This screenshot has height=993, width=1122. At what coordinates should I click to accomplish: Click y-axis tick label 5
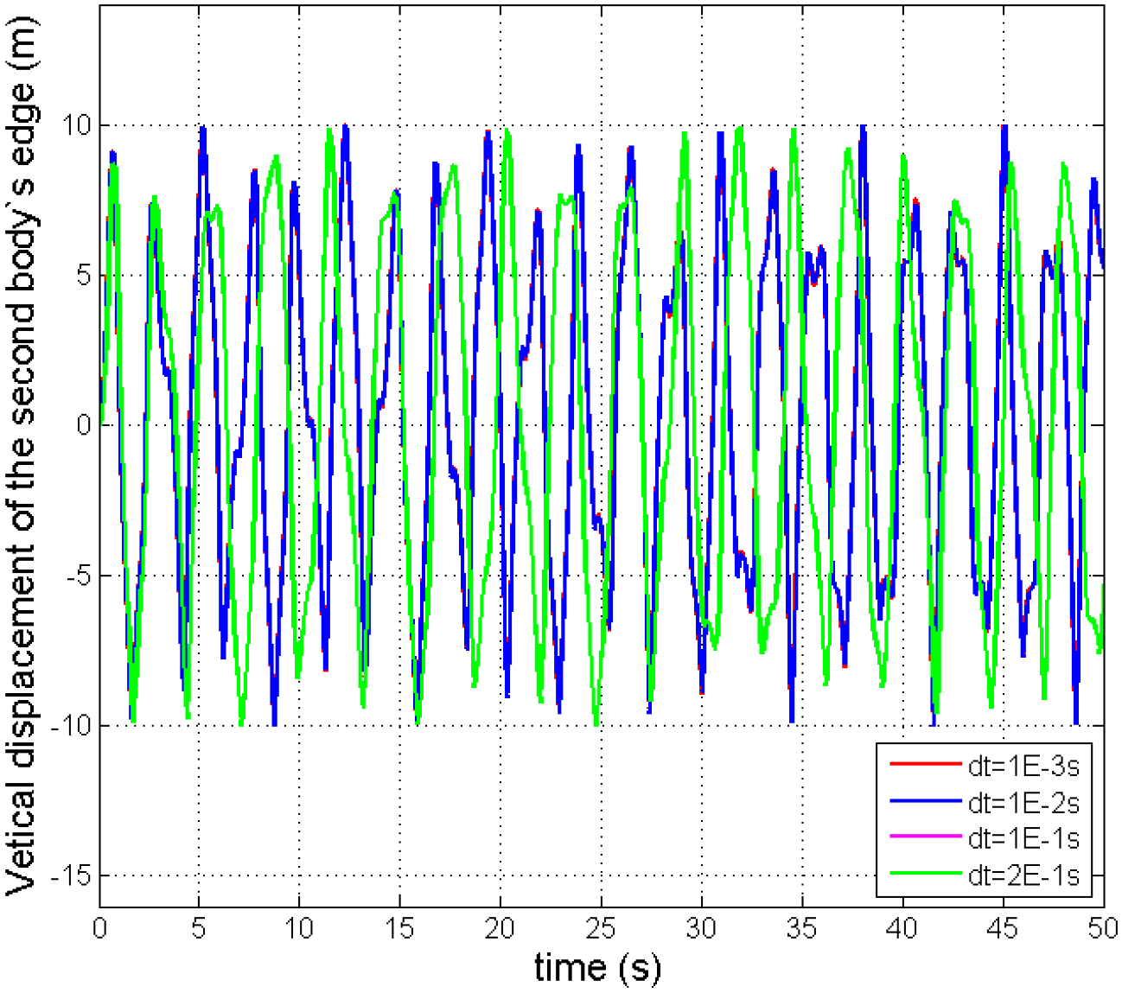point(85,276)
